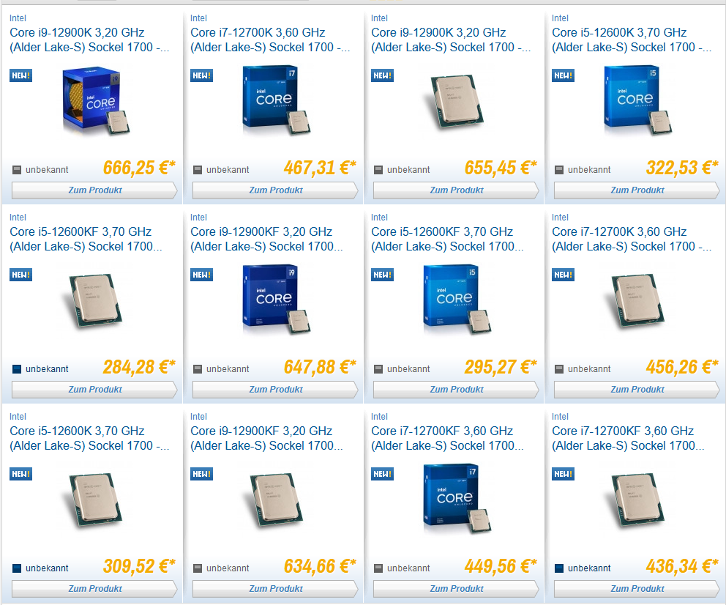726x605 pixels.
Task: Click Zum Produkt for 647,88 € i9-12900KF
Action: [275, 390]
